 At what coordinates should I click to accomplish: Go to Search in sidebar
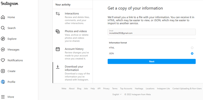[x=11, y=28]
